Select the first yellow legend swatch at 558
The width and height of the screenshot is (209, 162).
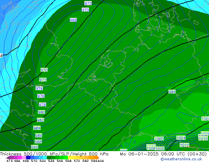(x=70, y=158)
